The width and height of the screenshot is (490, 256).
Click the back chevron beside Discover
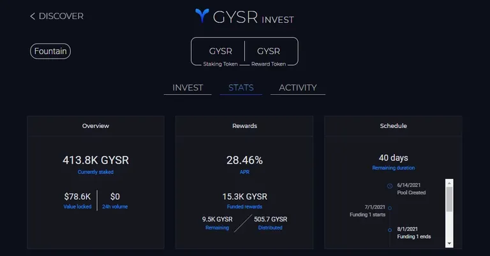pyautogui.click(x=33, y=16)
